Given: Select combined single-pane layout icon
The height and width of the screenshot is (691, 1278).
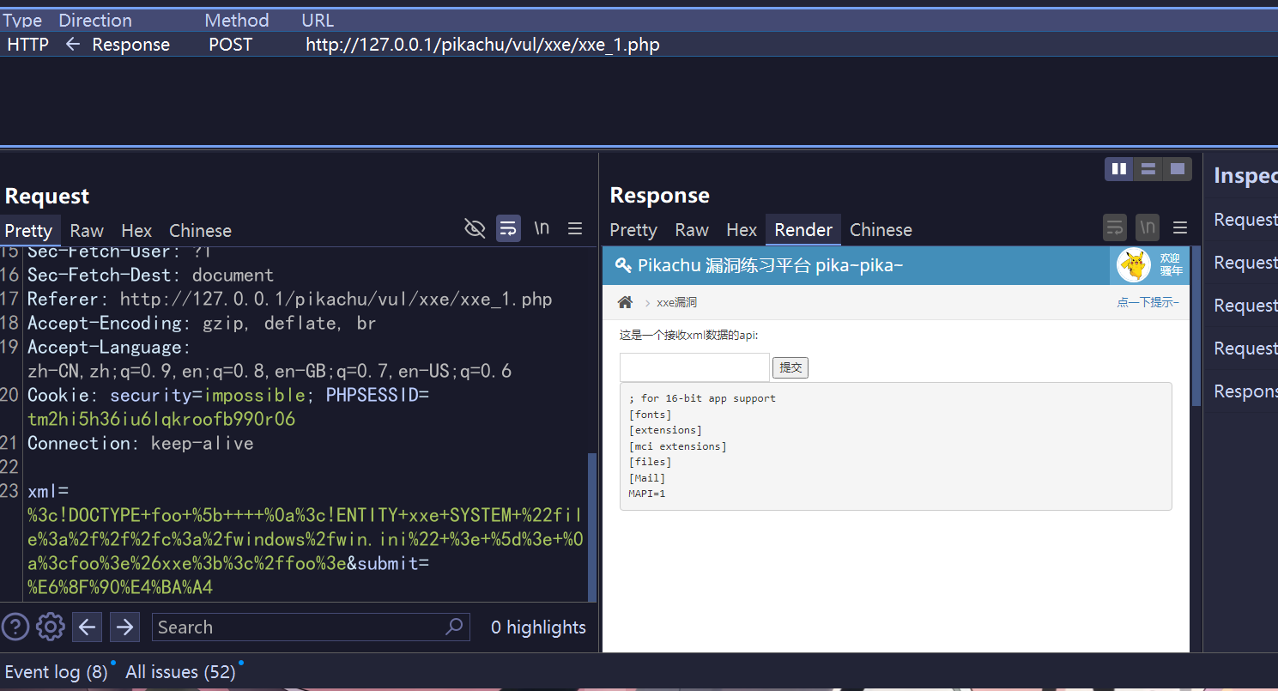Looking at the screenshot, I should [1178, 169].
